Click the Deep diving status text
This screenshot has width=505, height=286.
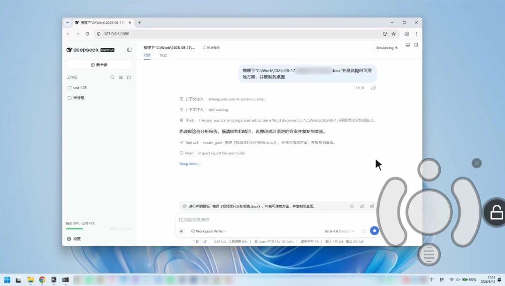[191, 164]
